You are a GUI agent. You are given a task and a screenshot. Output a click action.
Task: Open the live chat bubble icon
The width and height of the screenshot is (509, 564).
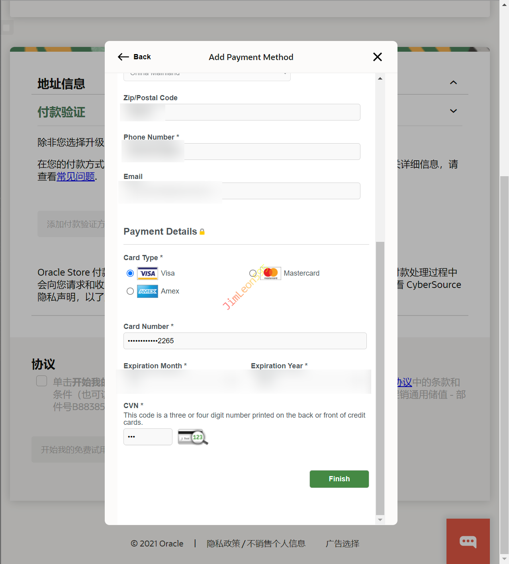point(468,541)
